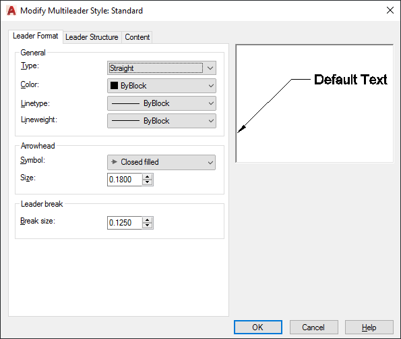Increase Break size with up spinner arrow

(147, 220)
